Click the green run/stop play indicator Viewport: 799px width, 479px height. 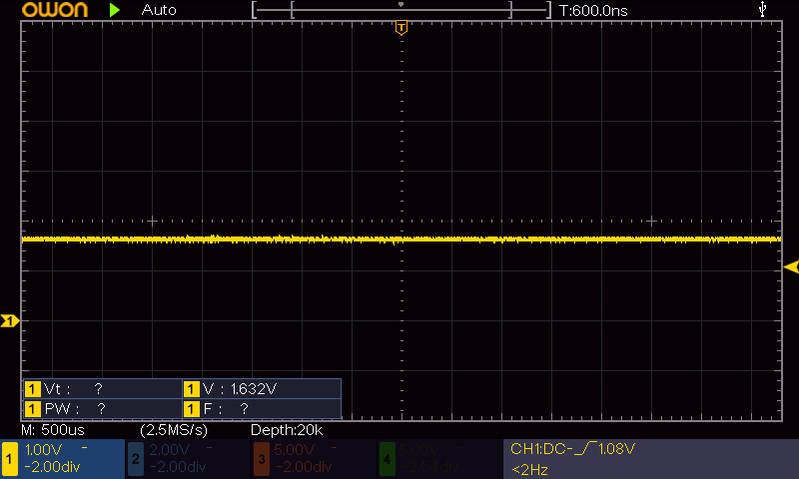pos(115,10)
